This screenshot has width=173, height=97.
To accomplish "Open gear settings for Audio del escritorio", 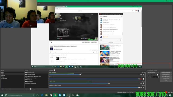I will (144, 75).
